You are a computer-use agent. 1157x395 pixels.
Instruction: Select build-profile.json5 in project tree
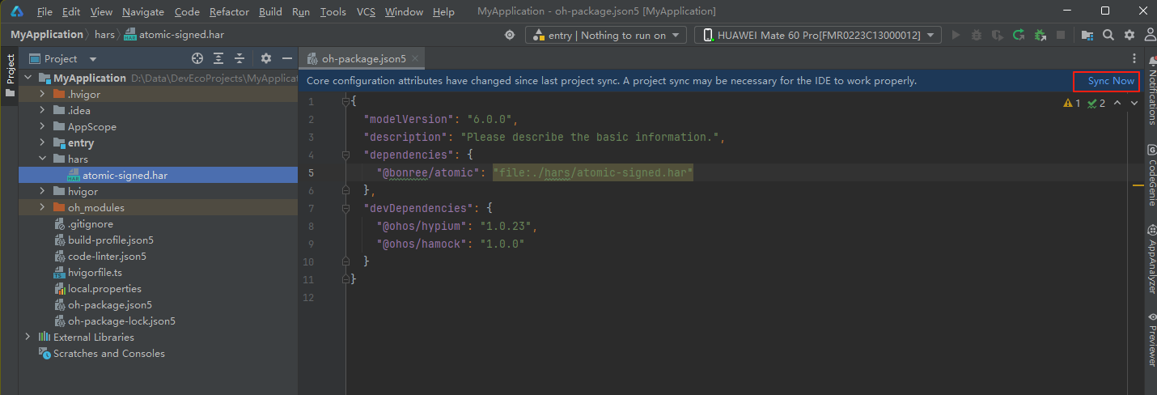pos(110,240)
